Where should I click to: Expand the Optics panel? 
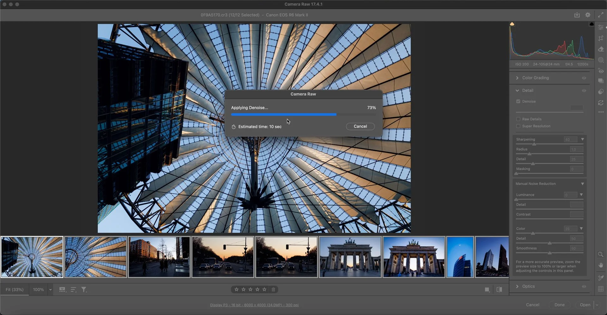pyautogui.click(x=517, y=286)
